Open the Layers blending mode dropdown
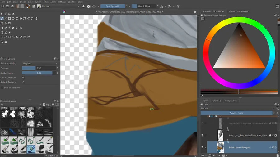 [237, 108]
